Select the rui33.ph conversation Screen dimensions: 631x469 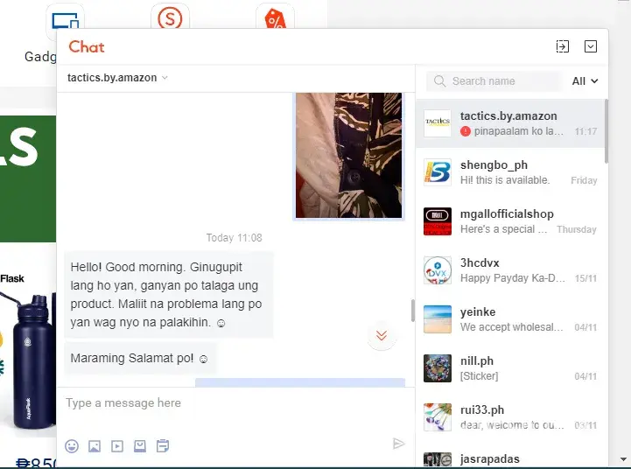point(510,417)
